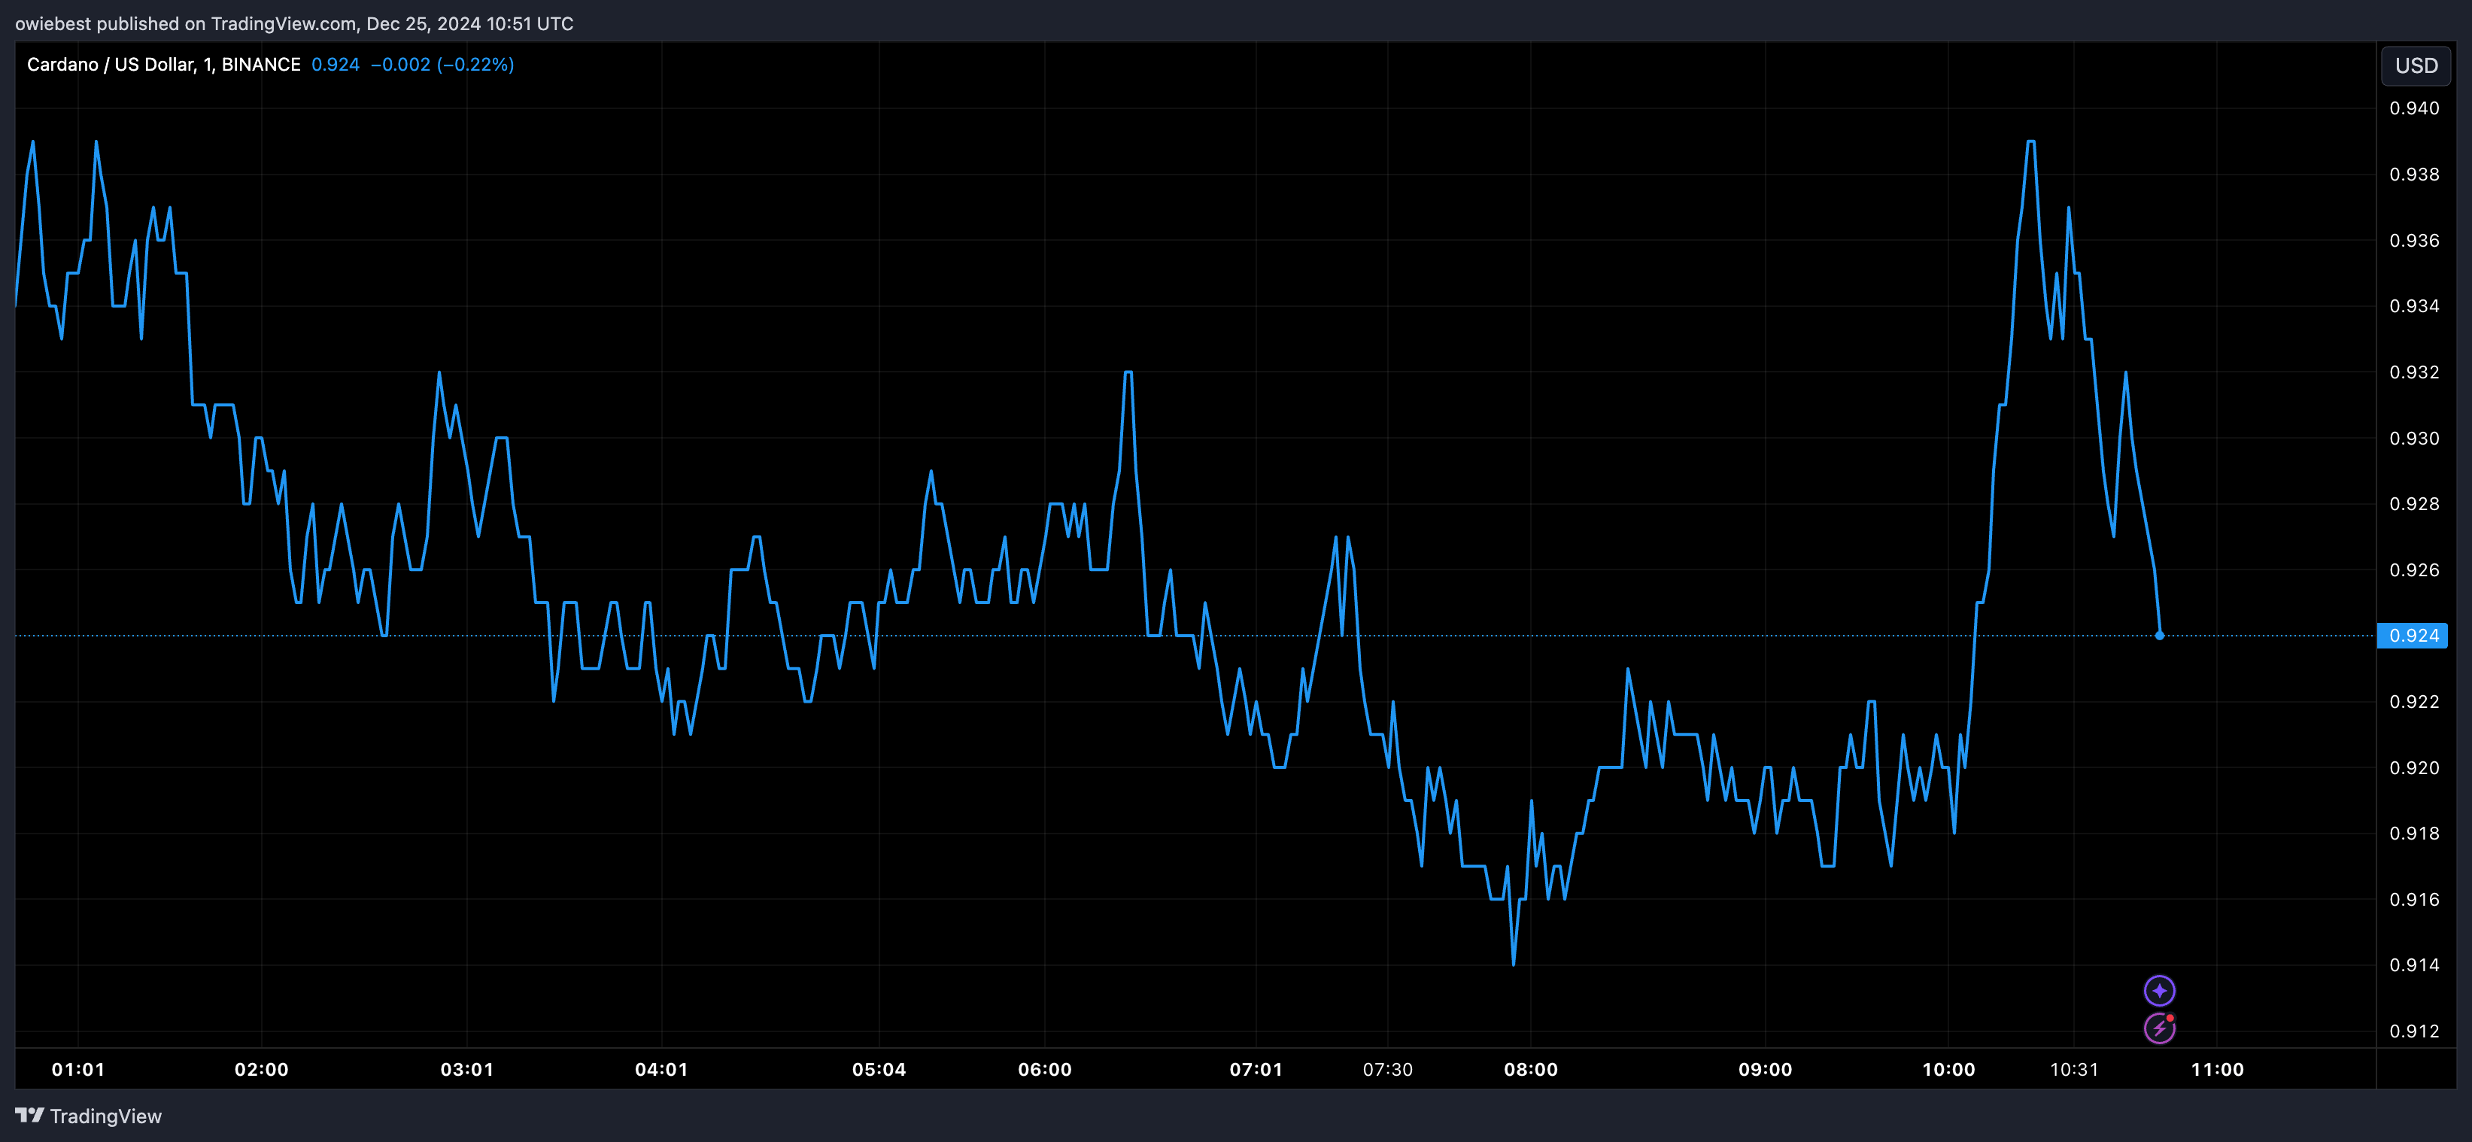Click the 0.912 price axis label
Screen dimensions: 2472x1142
(x=2413, y=1031)
